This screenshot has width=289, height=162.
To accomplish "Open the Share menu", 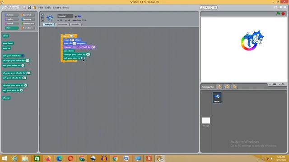I will pyautogui.click(x=57, y=8).
